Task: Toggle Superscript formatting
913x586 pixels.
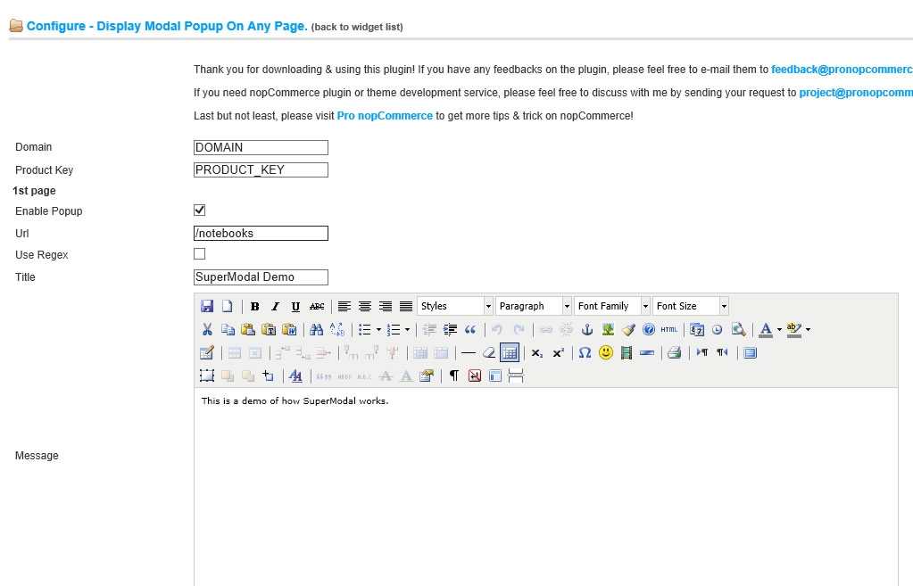Action: click(558, 352)
